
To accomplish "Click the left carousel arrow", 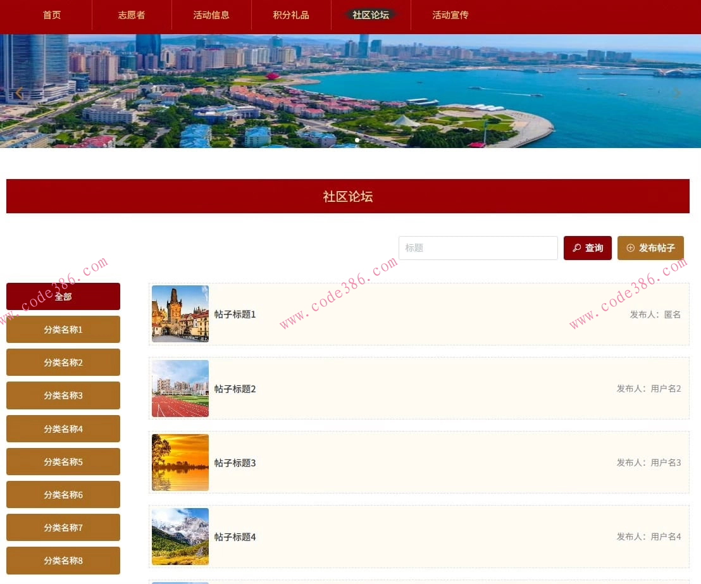I will [x=19, y=93].
